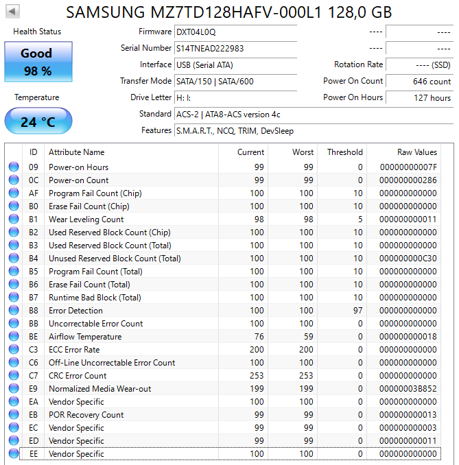Viewport: 459px width, 465px height.
Task: Click the Raw Values column header
Action: coord(416,152)
